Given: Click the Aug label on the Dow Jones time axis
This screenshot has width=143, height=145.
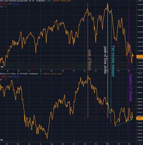Looking at the screenshot, I should tap(51, 71).
